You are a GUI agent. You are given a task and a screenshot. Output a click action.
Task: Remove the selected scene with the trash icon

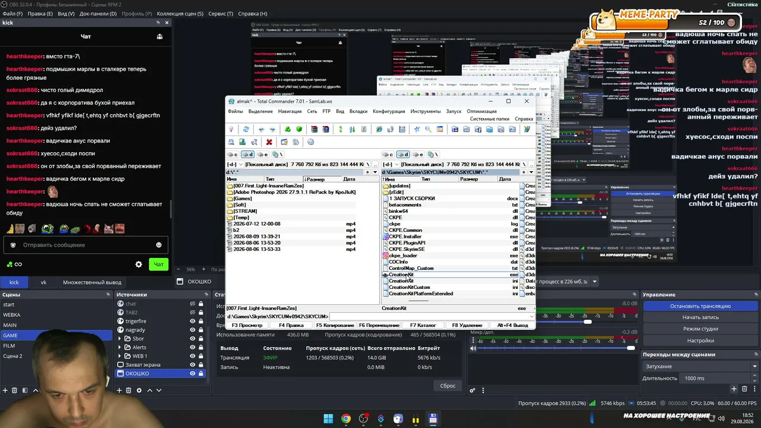[x=15, y=390]
